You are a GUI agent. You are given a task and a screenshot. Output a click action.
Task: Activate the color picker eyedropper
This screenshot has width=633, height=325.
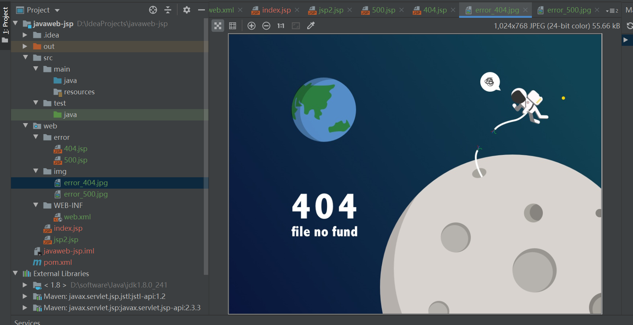coord(311,26)
